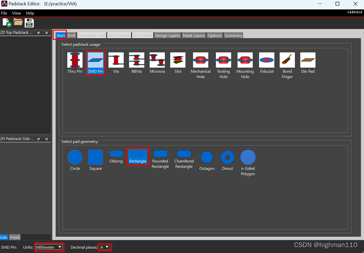Expand the Decimal places dropdown
The height and width of the screenshot is (253, 364).
(x=105, y=247)
